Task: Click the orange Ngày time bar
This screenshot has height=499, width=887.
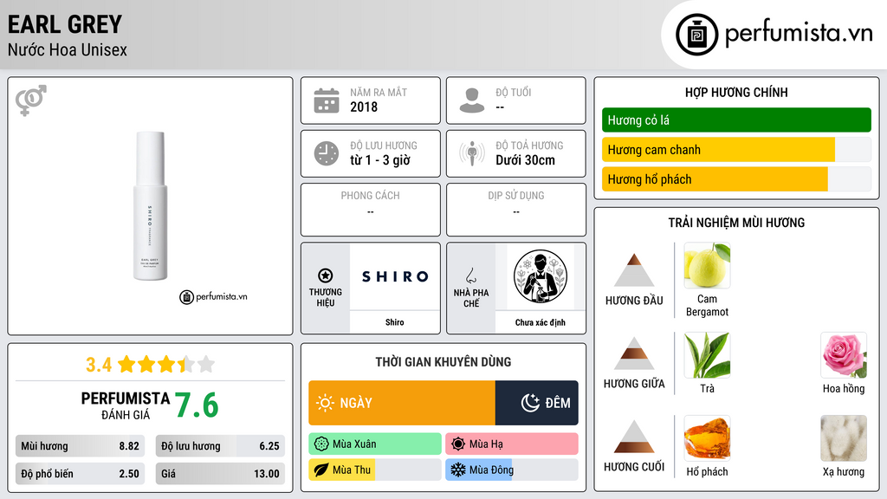Action: (x=402, y=403)
